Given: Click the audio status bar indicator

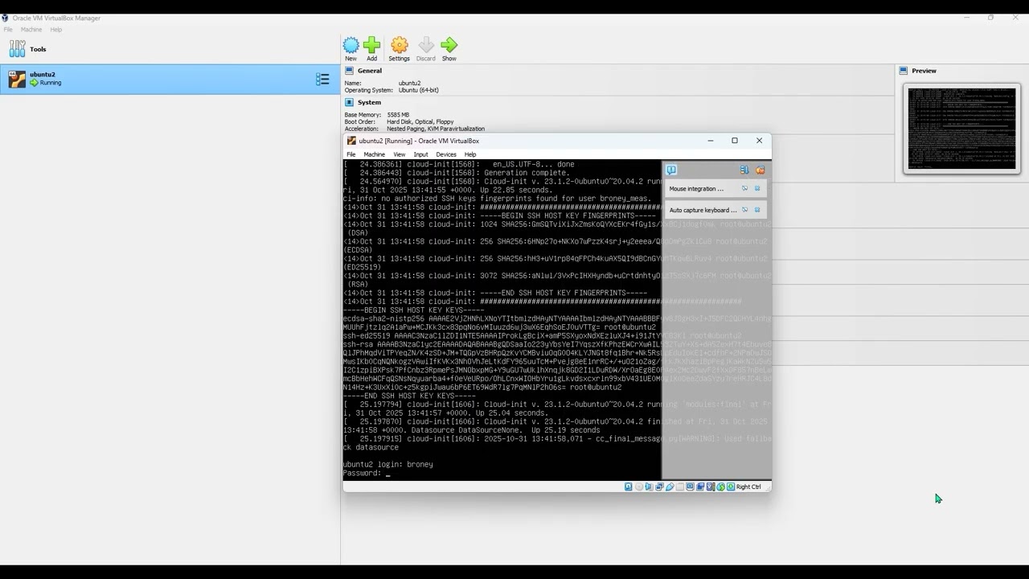Looking at the screenshot, I should coord(650,487).
